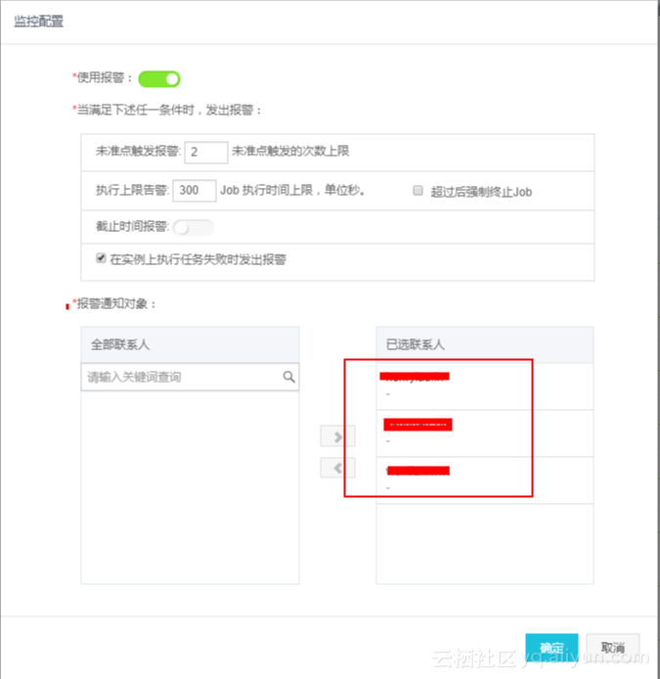The width and height of the screenshot is (660, 679).
Task: Toggle the 使用报警 switch off
Action: [x=158, y=79]
